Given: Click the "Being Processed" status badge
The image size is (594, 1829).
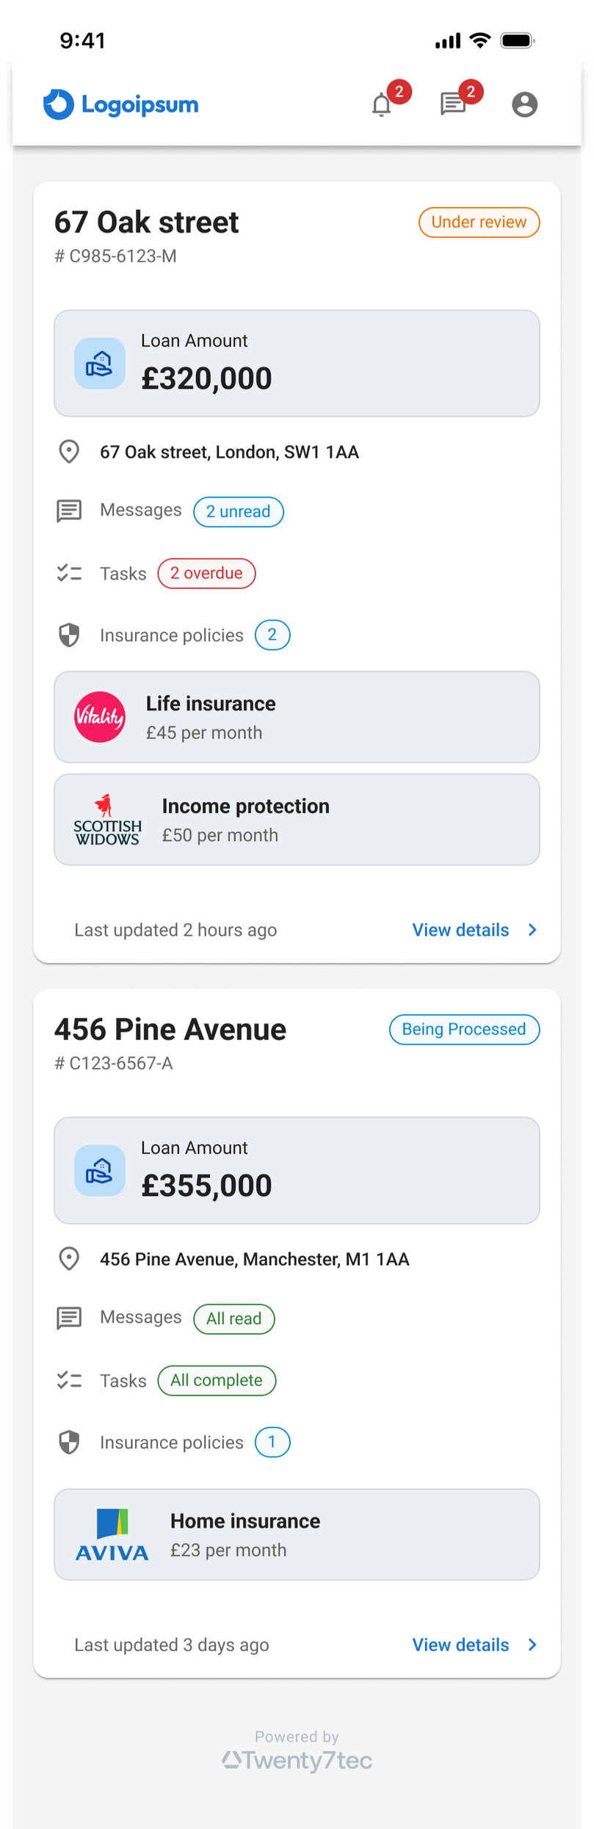Looking at the screenshot, I should click(x=464, y=1029).
